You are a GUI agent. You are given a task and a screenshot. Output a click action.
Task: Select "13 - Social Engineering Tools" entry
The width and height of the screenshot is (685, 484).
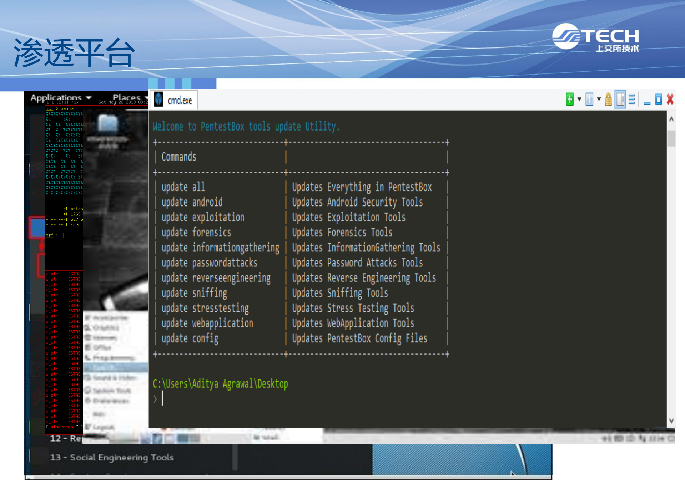click(x=112, y=457)
